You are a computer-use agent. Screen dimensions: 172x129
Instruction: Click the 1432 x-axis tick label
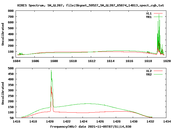tap(150, 121)
